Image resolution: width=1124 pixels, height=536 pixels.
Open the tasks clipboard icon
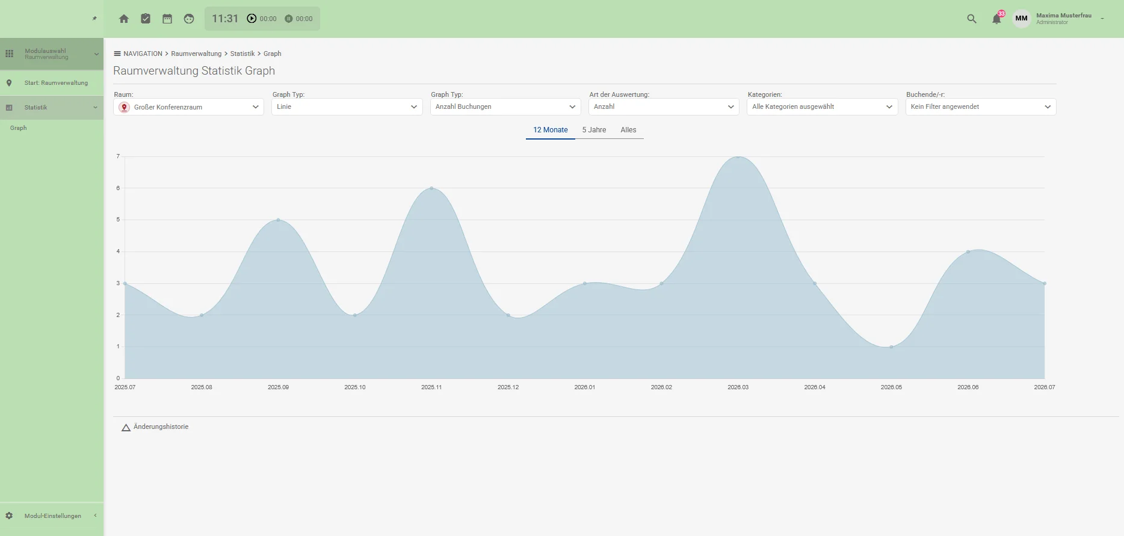(x=146, y=19)
